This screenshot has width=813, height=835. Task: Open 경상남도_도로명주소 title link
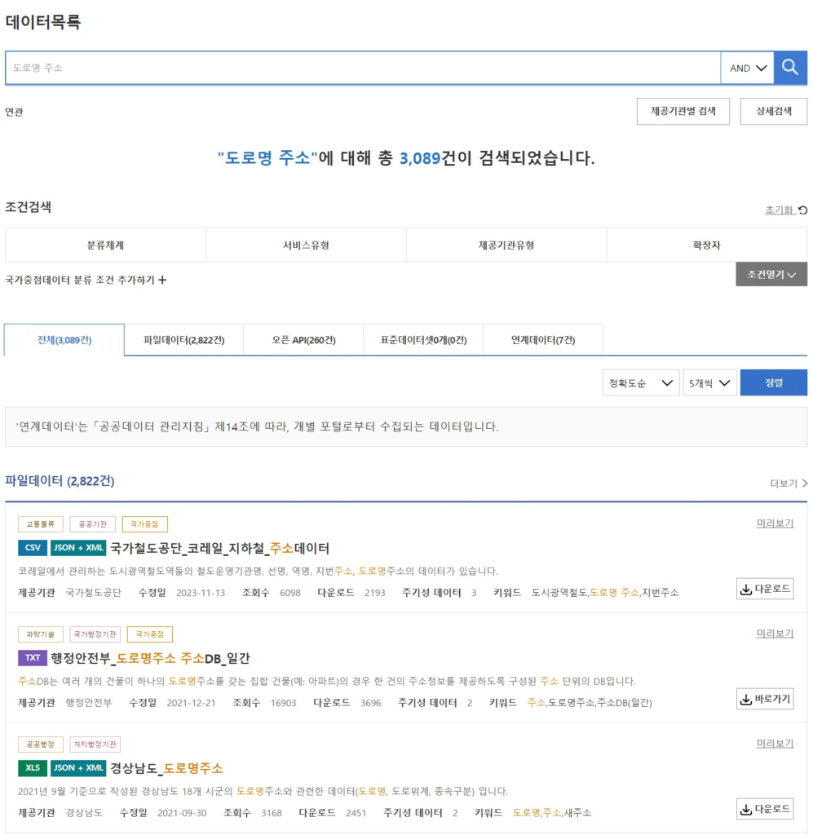tap(166, 768)
